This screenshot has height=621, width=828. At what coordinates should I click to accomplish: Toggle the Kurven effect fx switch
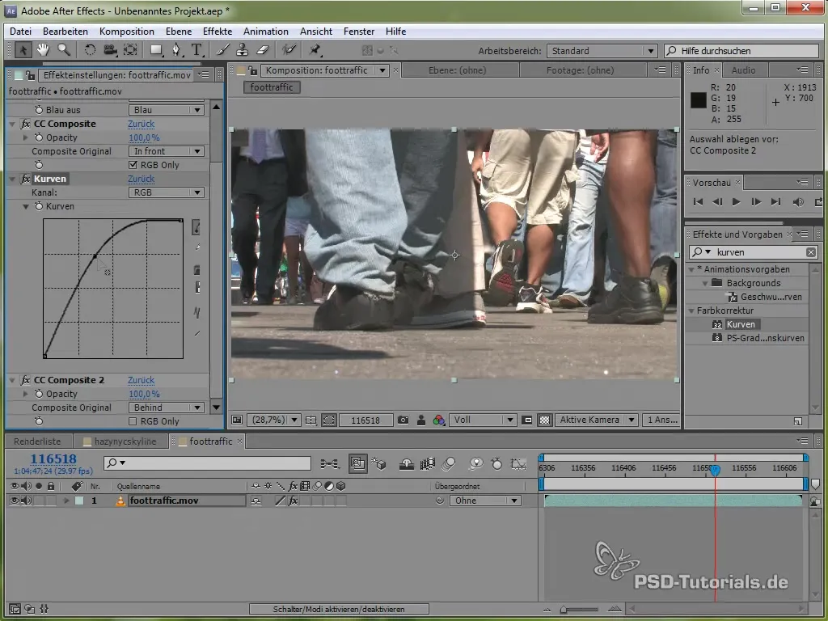(x=25, y=179)
